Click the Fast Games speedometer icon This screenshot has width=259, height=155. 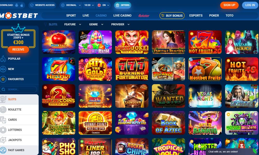[x=3, y=150]
